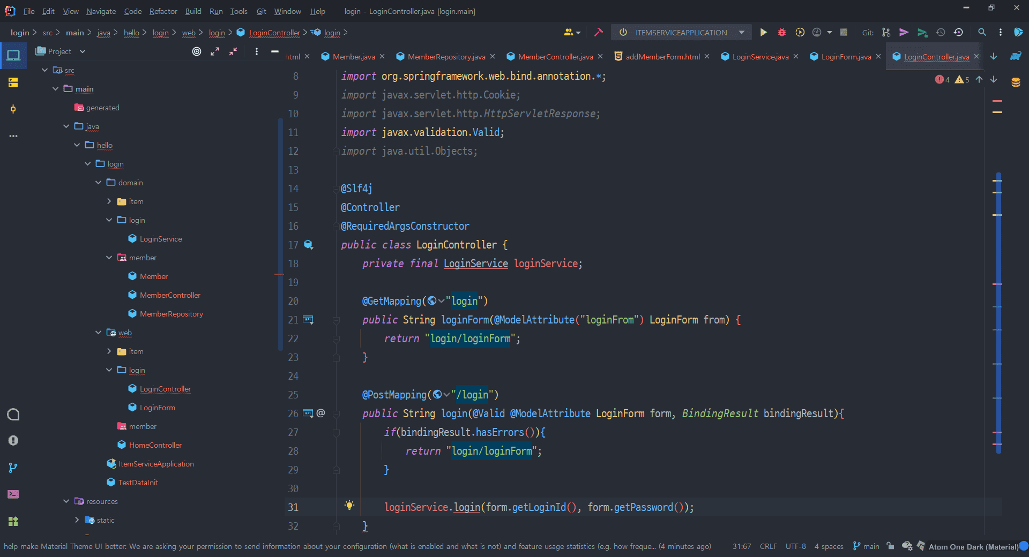Image resolution: width=1029 pixels, height=557 pixels.
Task: Click the main branch widget in status bar
Action: pos(866,546)
